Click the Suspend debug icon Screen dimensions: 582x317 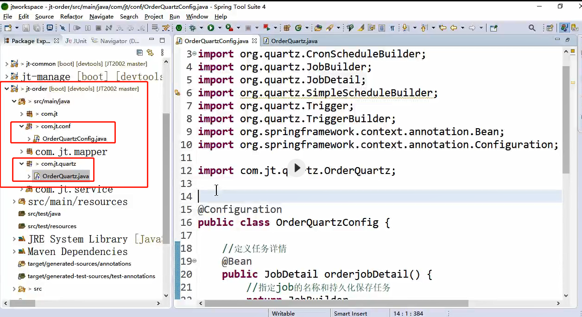click(88, 28)
